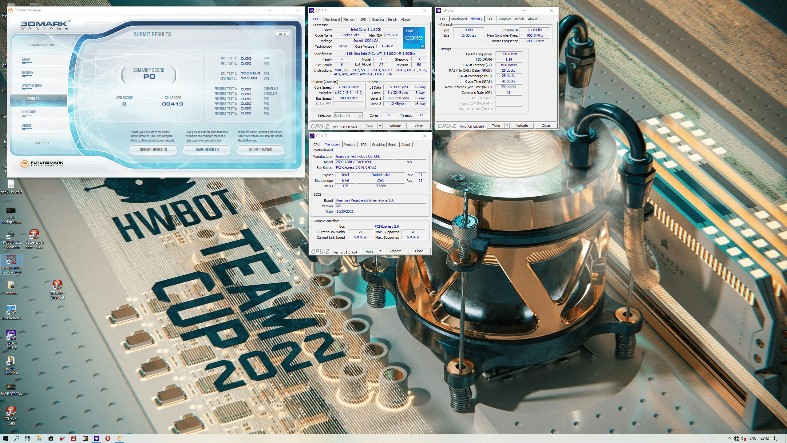Click the SAVE RESULTS button
787x443 pixels.
click(x=207, y=150)
